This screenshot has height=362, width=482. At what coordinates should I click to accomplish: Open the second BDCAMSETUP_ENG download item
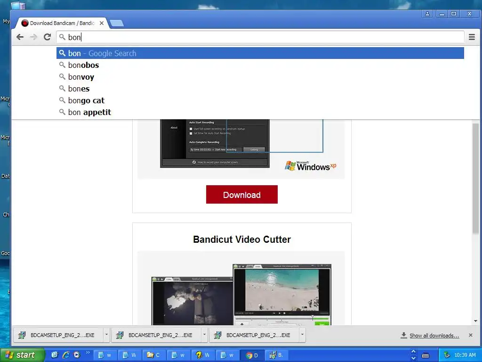156,335
